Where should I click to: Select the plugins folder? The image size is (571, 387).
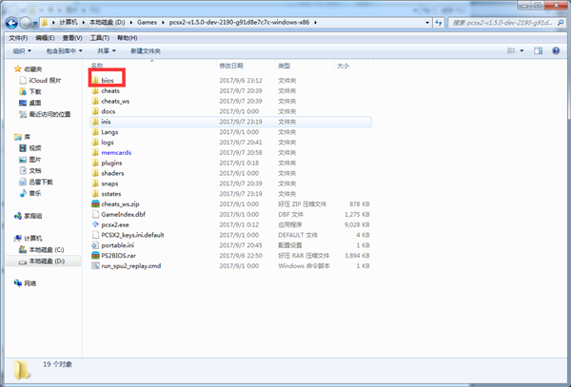click(107, 163)
